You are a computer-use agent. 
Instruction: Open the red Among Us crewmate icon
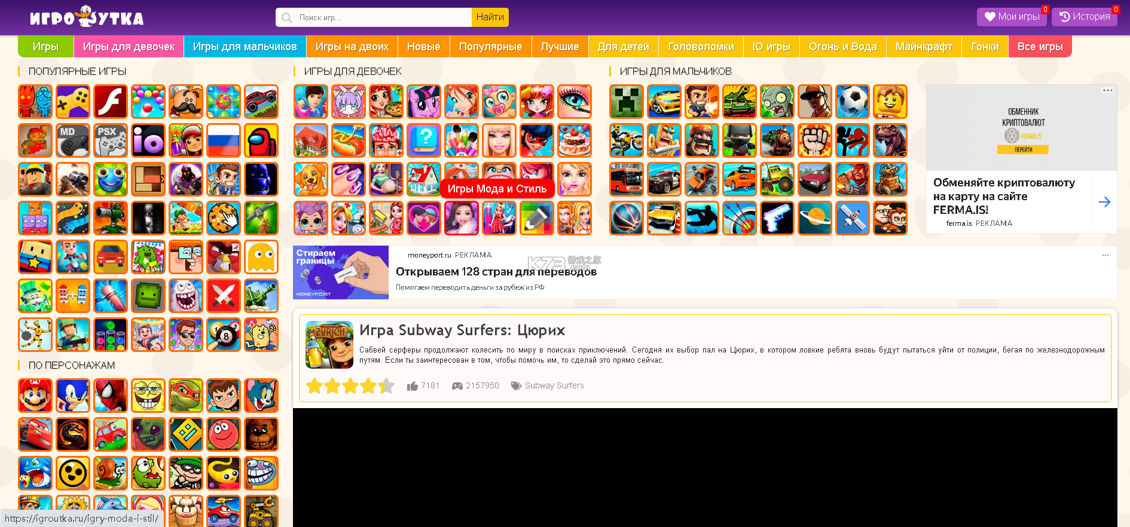pos(261,140)
